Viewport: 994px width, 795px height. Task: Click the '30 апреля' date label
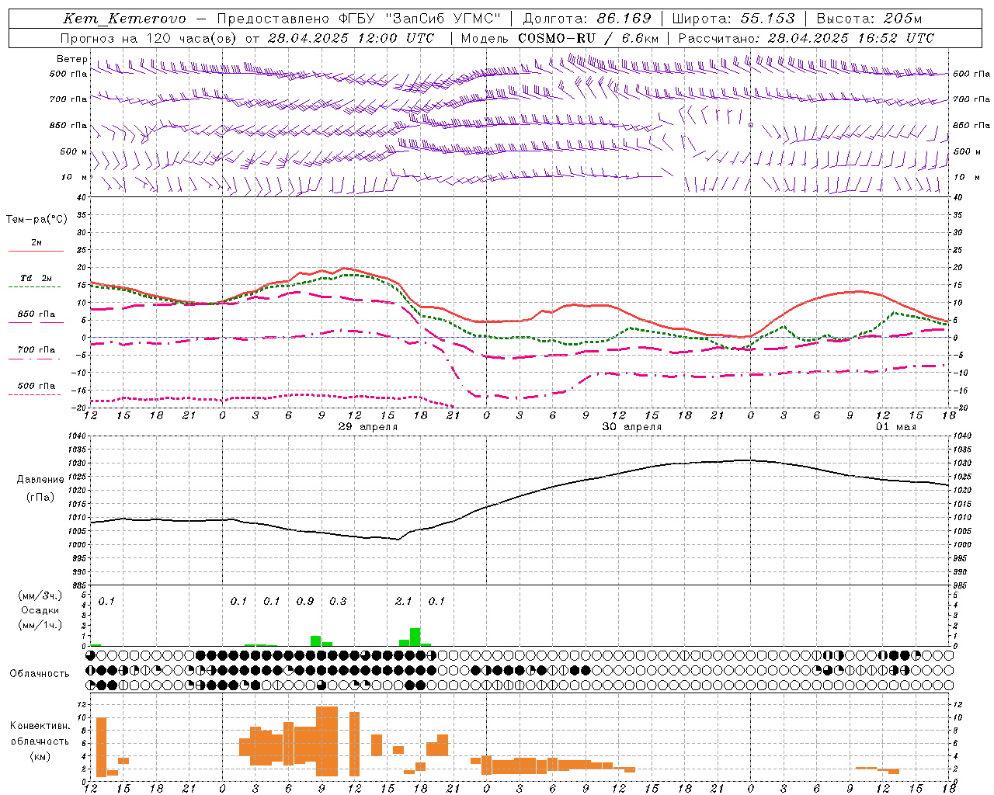tap(632, 427)
